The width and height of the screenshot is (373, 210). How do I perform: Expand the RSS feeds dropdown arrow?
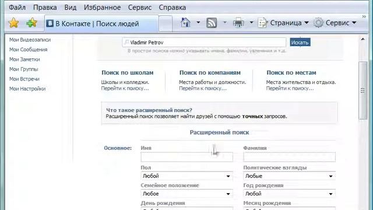pyautogui.click(x=225, y=23)
